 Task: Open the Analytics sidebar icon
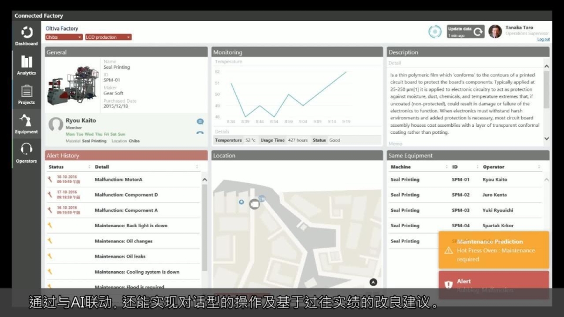point(26,62)
